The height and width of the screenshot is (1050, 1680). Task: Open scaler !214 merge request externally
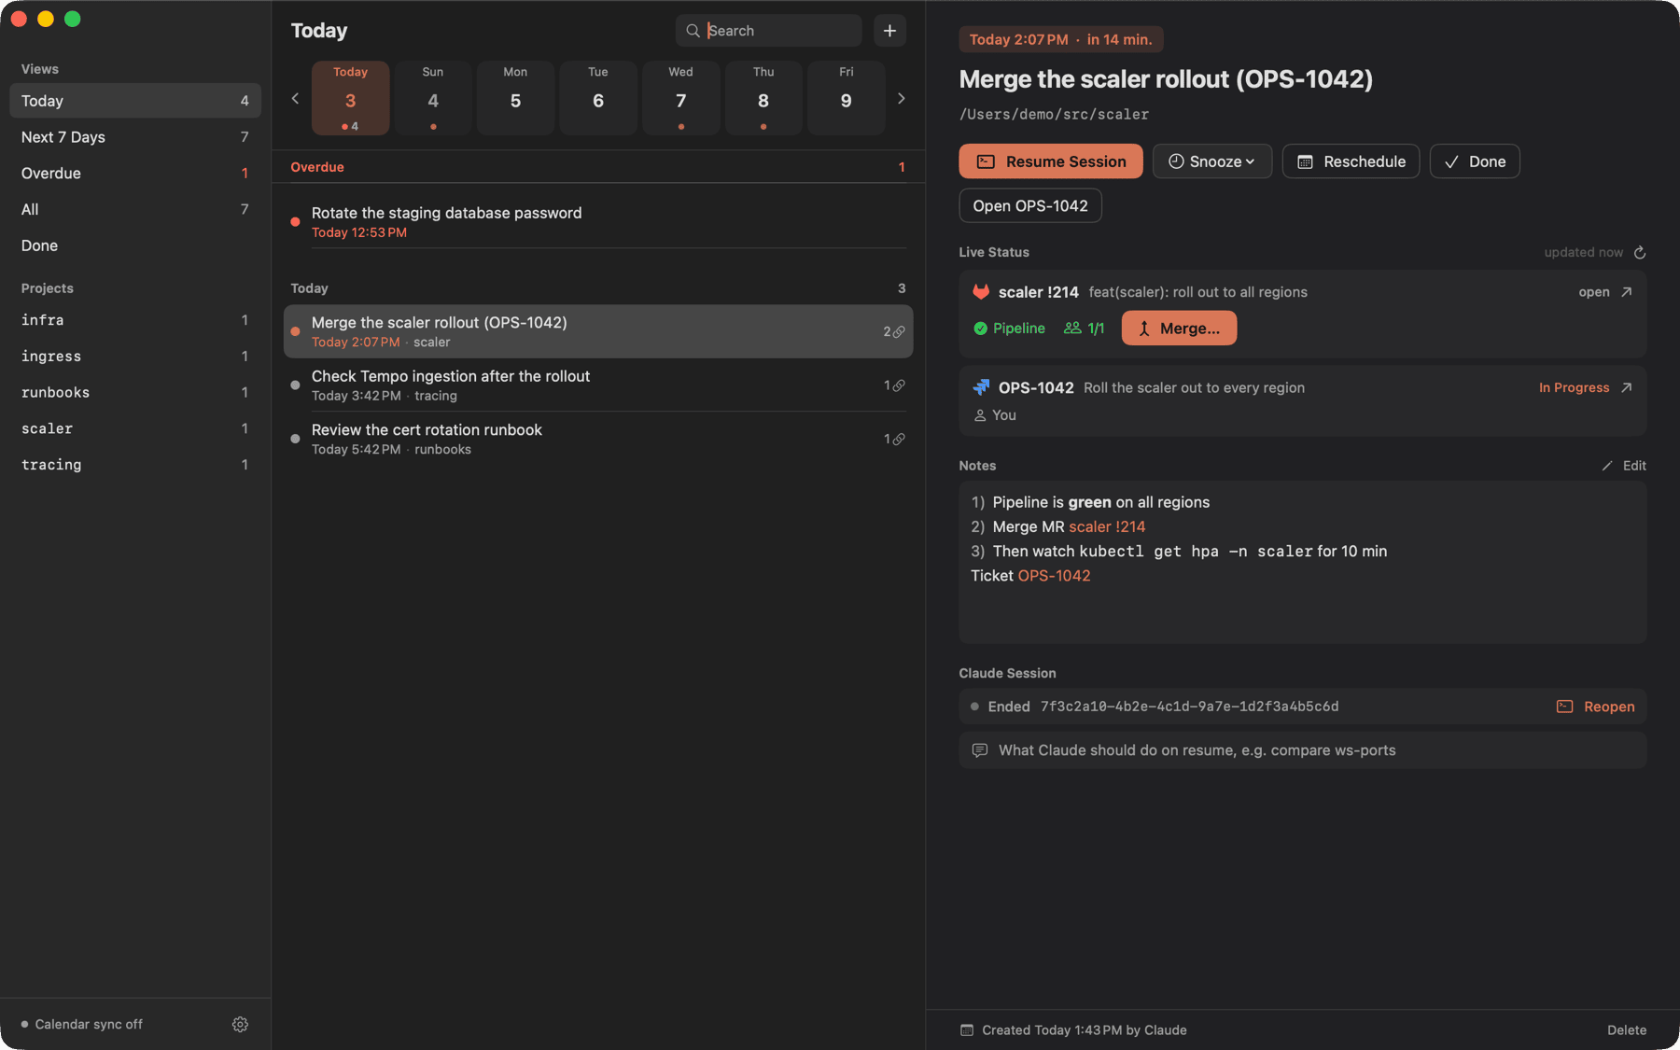pos(1627,292)
